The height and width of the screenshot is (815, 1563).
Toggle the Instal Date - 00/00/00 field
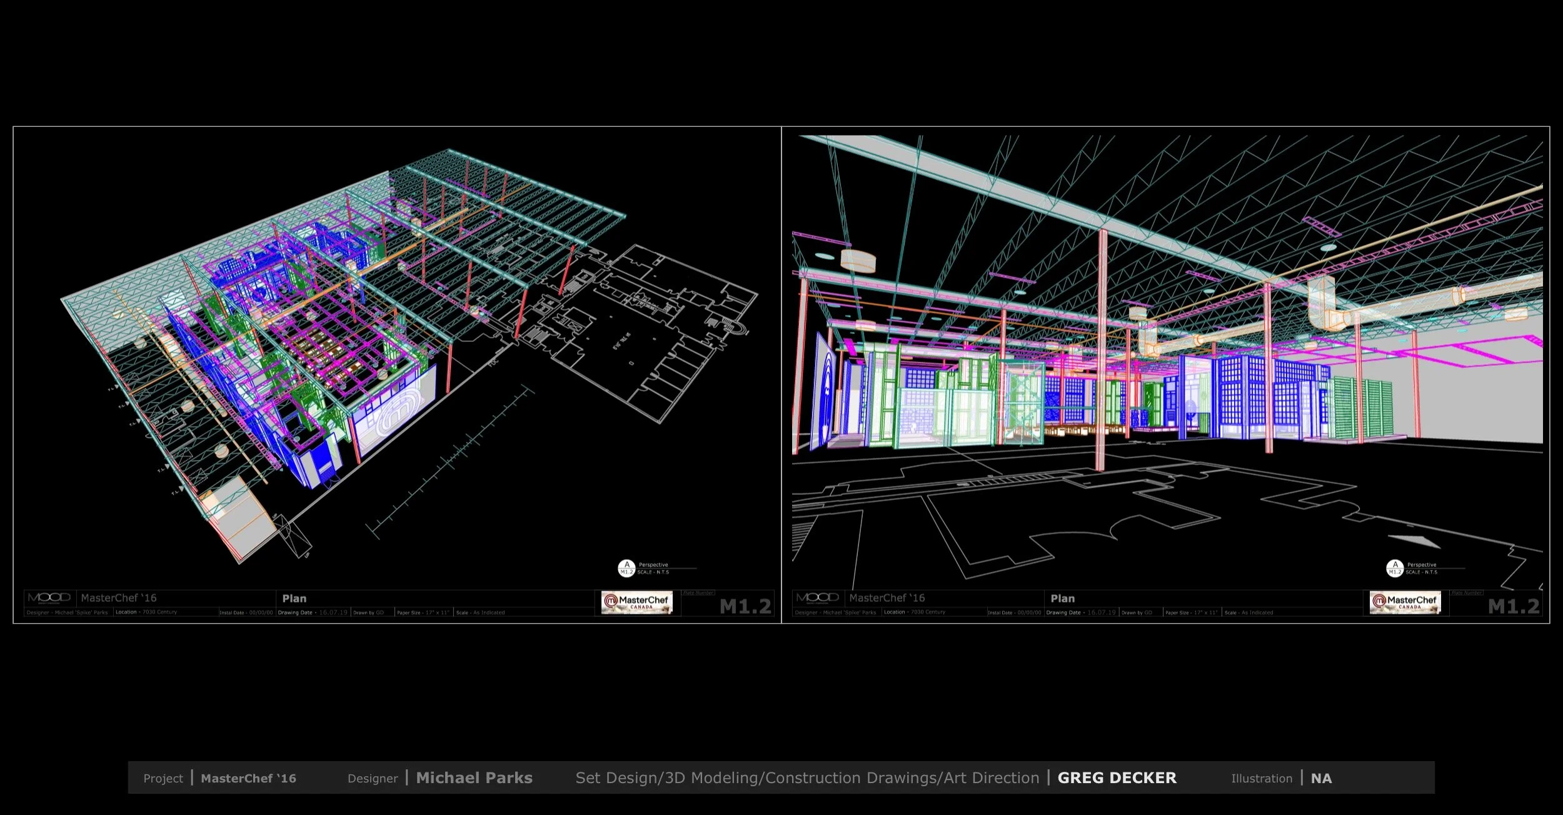[245, 612]
